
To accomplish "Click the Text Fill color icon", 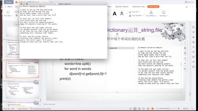I will pos(130,12).
